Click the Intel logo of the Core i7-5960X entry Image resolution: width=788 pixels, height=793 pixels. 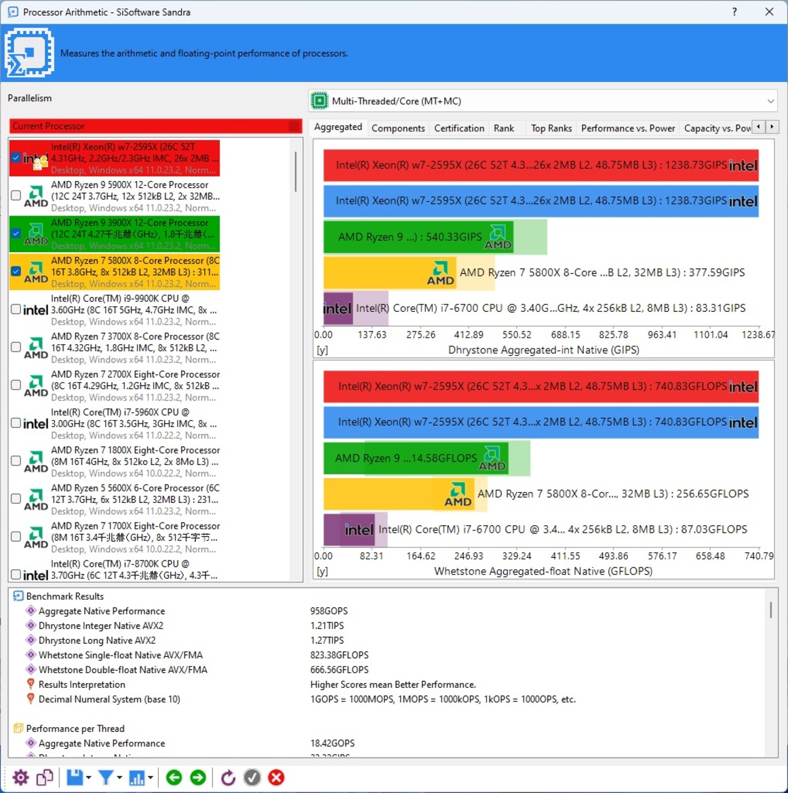pyautogui.click(x=36, y=424)
